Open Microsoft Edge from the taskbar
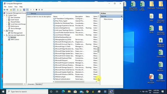Image resolution: width=167 pixels, height=94 pixels. [x=63, y=92]
